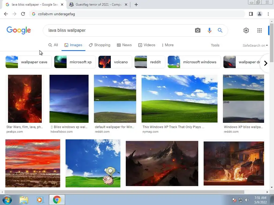This screenshot has width=274, height=205.
Task: Select the microsoft xp chip
Action: [x=75, y=62]
